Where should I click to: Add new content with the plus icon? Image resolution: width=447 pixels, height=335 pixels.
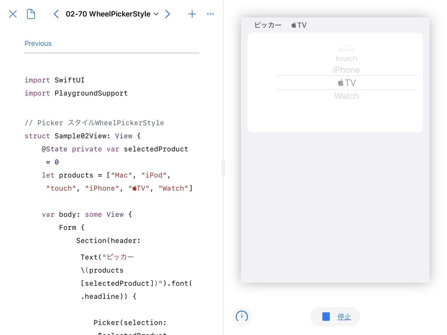click(x=192, y=14)
